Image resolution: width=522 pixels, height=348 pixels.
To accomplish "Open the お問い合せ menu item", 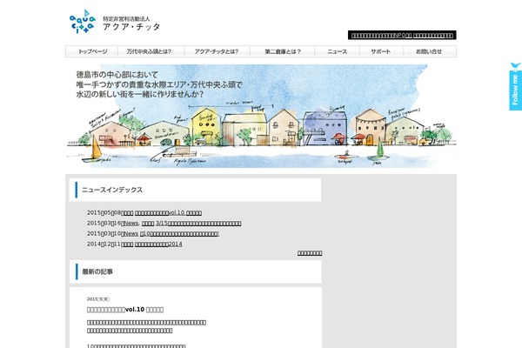I will [x=429, y=51].
